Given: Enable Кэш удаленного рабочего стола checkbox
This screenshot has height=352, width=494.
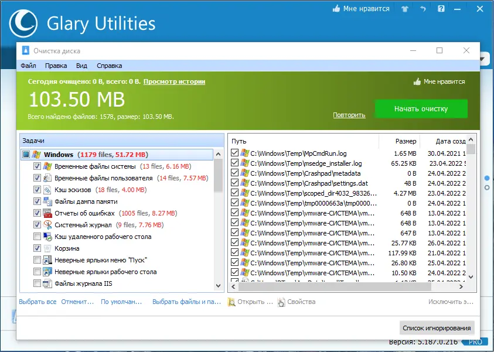Looking at the screenshot, I should 37,237.
